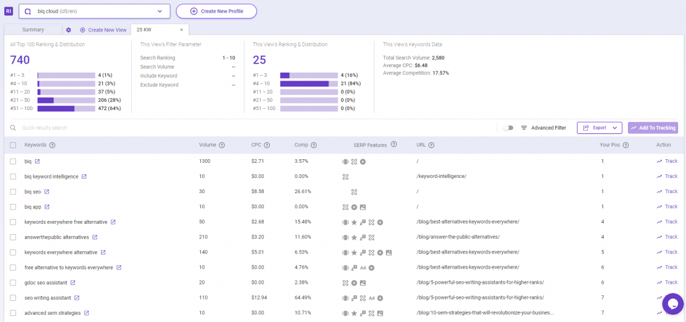Open external link for 'keywords everywhere free alternative'
Image resolution: width=686 pixels, height=322 pixels.
tap(113, 222)
